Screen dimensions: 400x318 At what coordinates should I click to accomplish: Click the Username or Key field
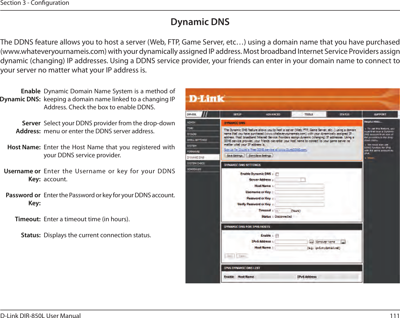pyautogui.click(x=300, y=192)
